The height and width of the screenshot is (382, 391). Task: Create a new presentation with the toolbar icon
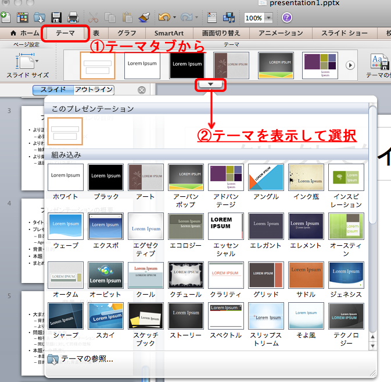(5, 17)
